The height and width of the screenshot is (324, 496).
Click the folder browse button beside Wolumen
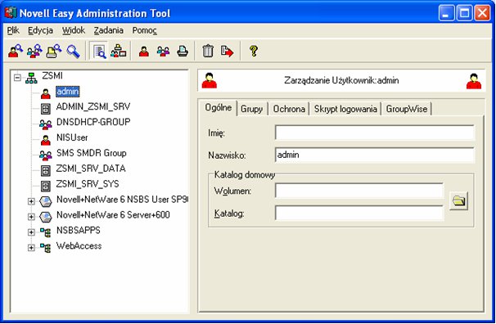458,200
